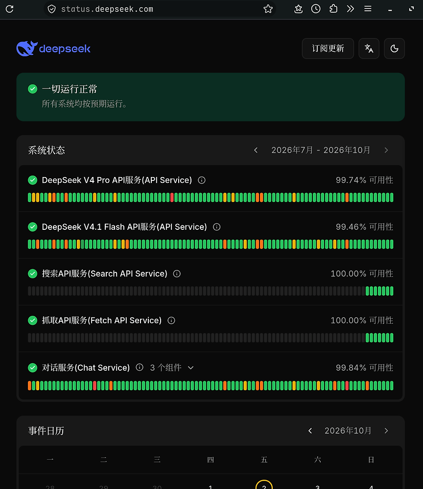This screenshot has height=489, width=423.
Task: Open info for Chat Service
Action: click(140, 367)
